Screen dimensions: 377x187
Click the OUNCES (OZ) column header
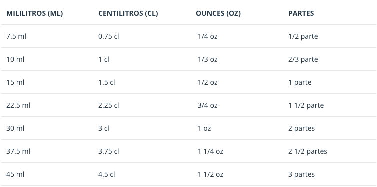pos(218,13)
